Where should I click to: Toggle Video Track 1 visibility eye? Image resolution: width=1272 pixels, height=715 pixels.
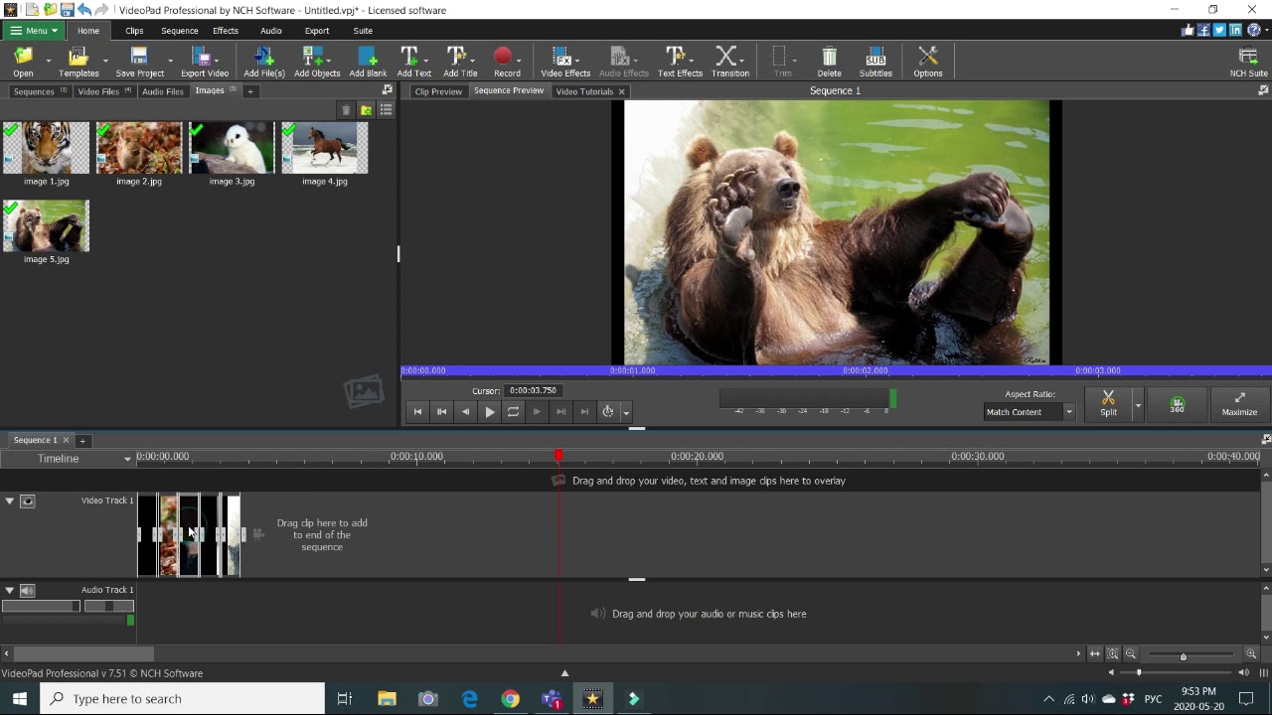[x=28, y=500]
